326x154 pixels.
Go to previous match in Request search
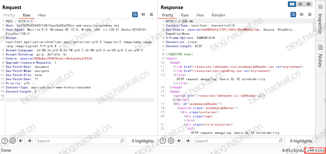point(21,141)
